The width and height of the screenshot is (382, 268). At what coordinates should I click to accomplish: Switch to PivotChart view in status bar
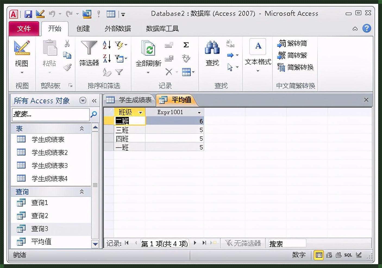click(339, 255)
